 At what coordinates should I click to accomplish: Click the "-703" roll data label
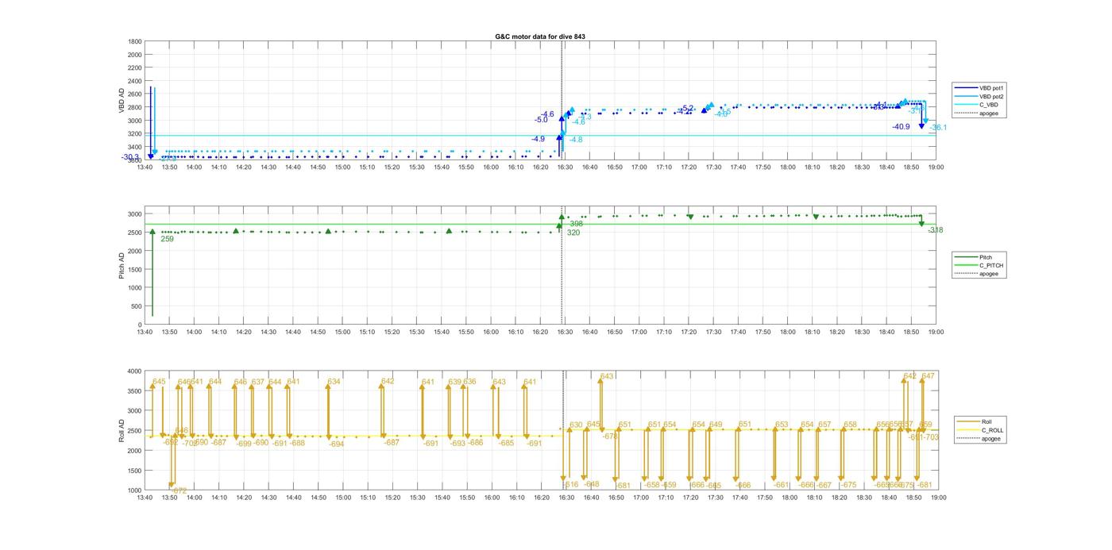[931, 437]
